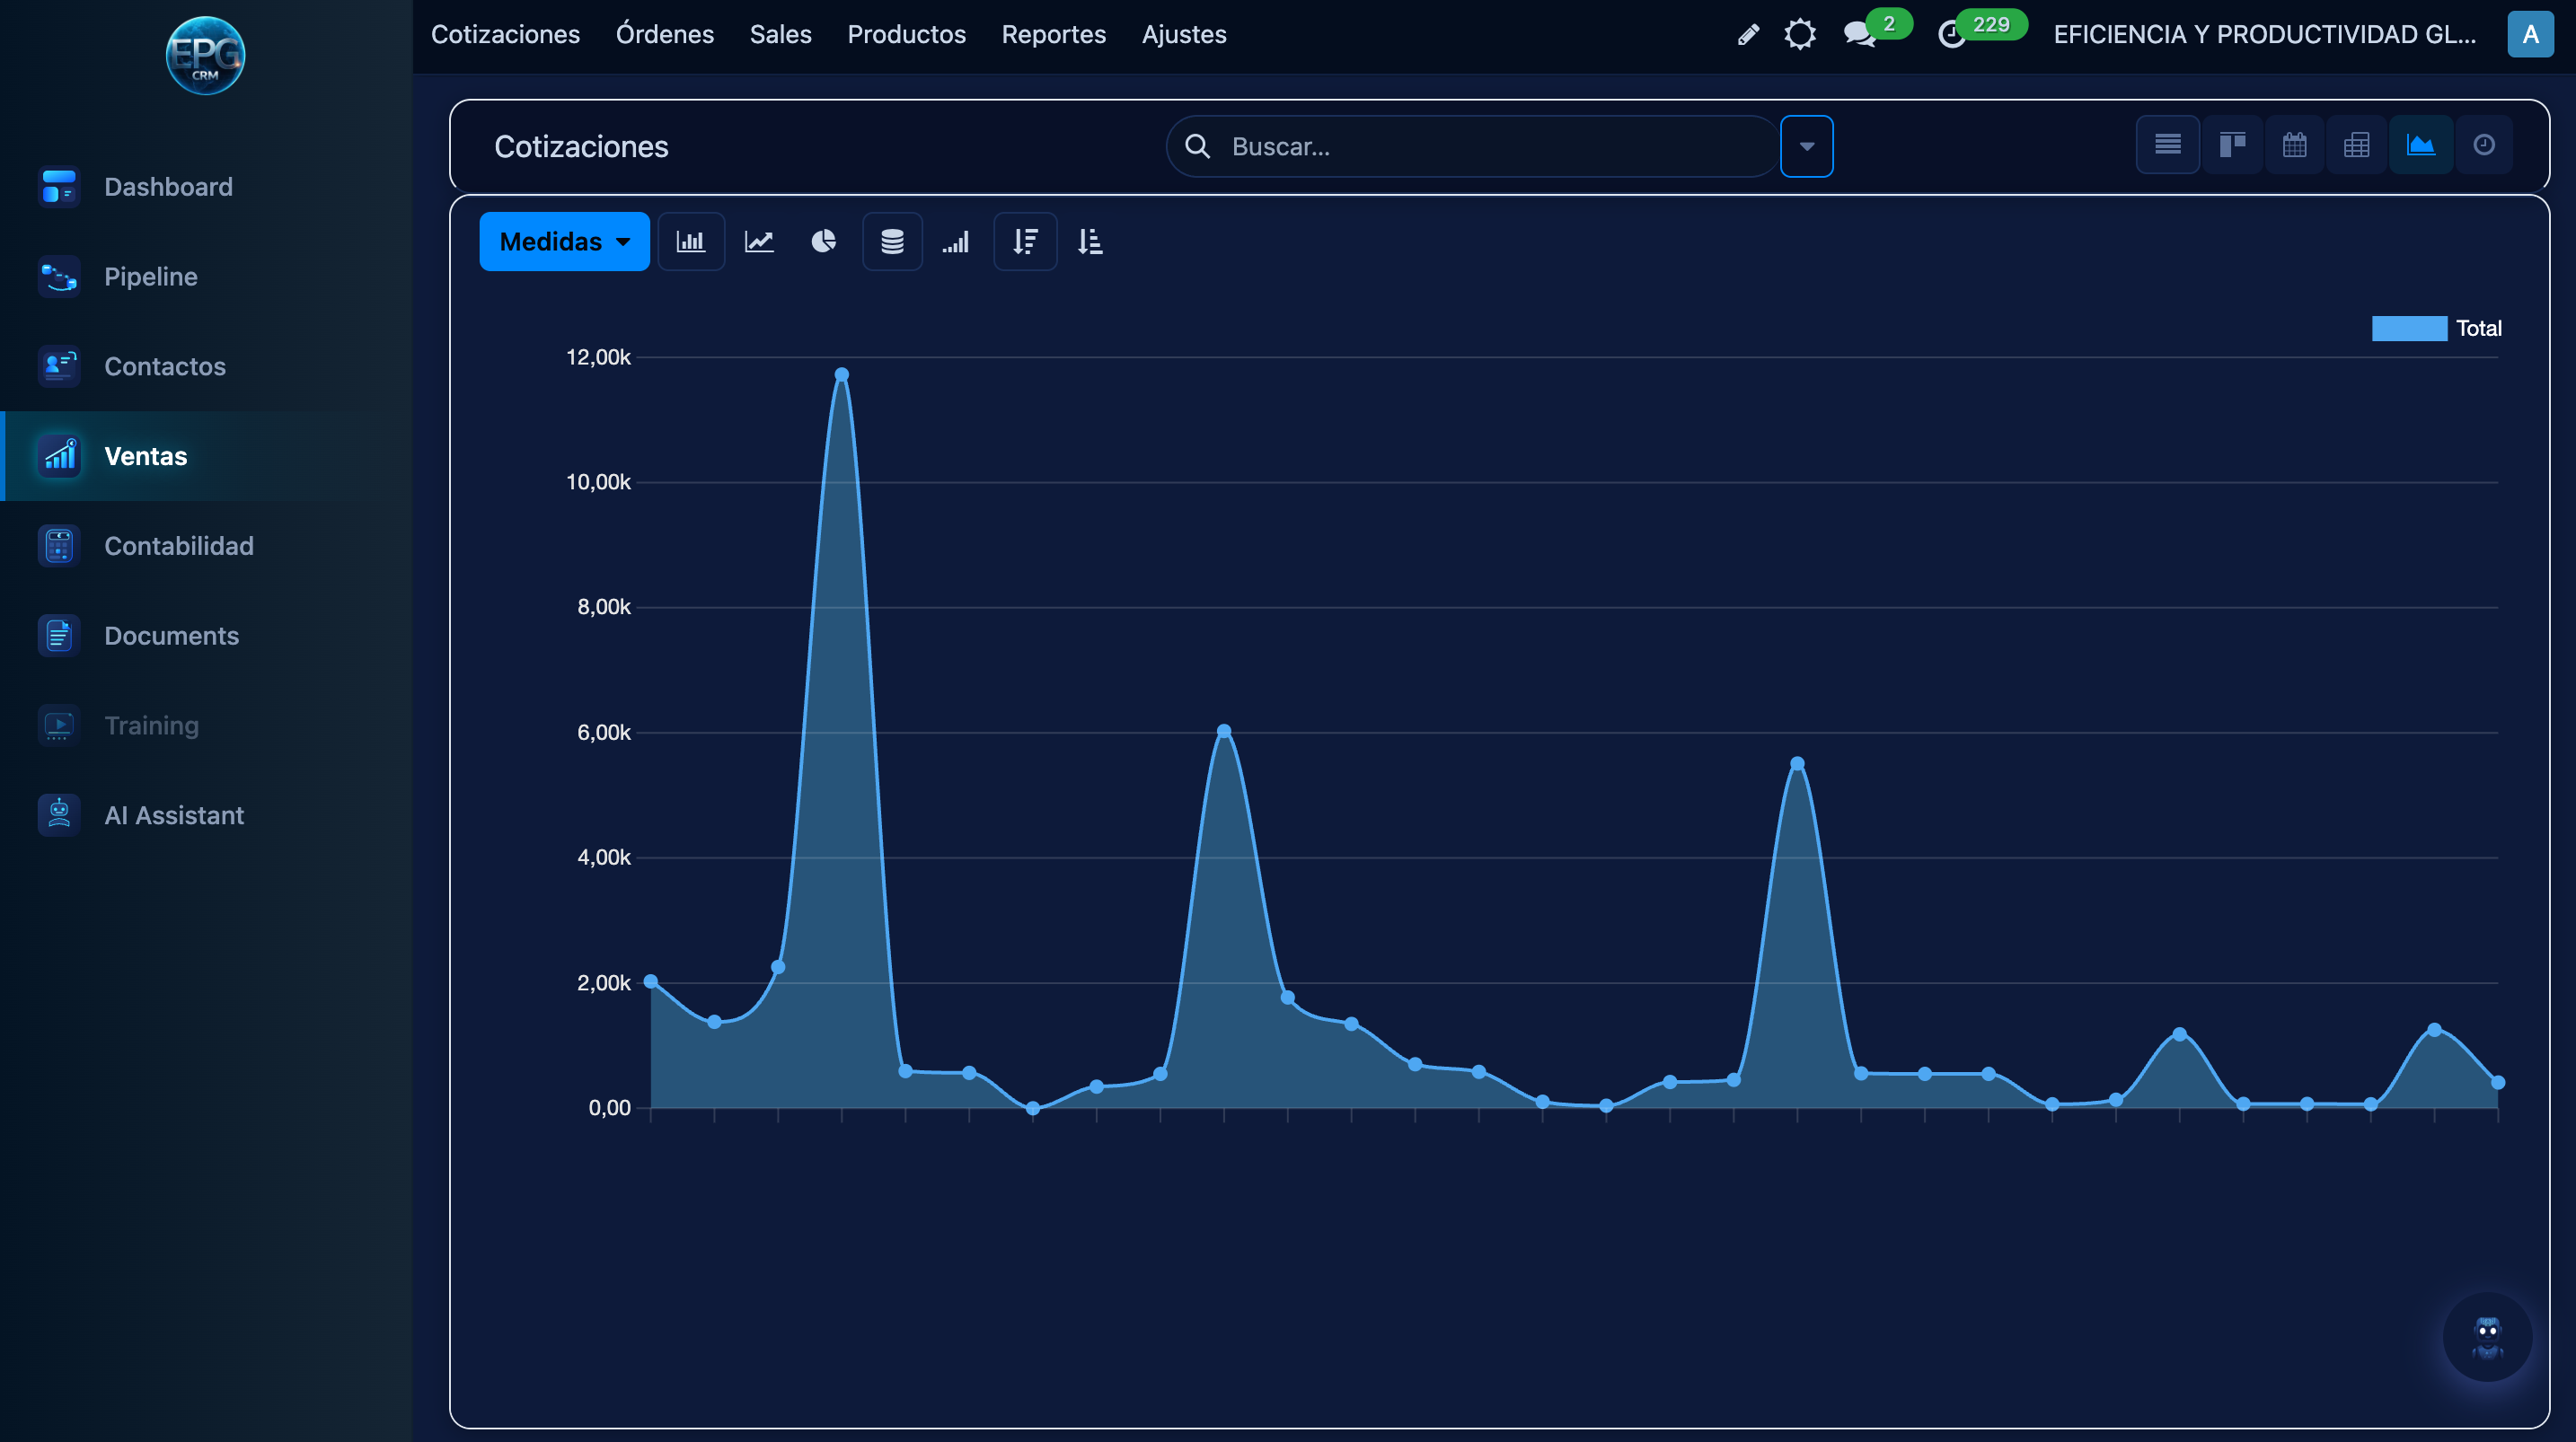Switch to bar chart view
Screen dimensions: 2576x1442
click(x=691, y=241)
